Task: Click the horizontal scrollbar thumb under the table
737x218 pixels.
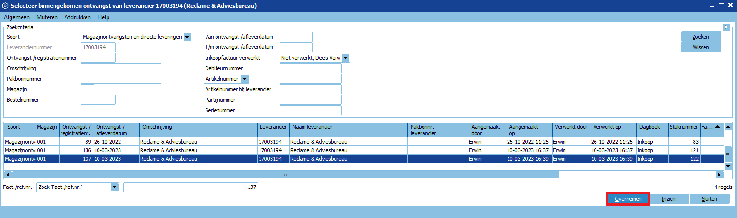Action: [x=285, y=175]
